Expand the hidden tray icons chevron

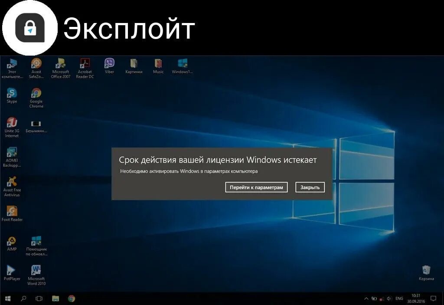click(x=366, y=298)
